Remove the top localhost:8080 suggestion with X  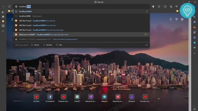147,11
